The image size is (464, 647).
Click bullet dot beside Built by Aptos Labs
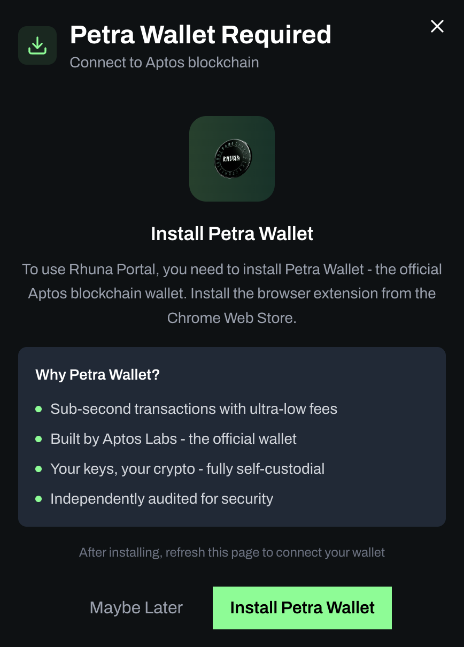click(38, 439)
